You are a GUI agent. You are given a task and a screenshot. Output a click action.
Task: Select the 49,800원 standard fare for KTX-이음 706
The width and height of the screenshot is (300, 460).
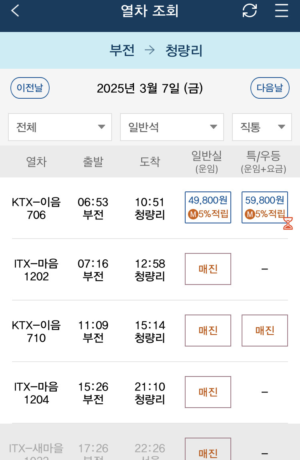click(x=208, y=200)
